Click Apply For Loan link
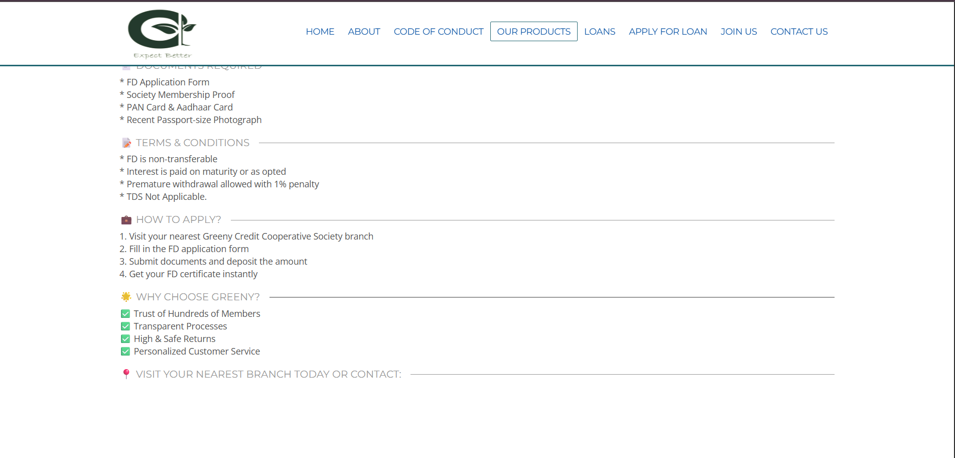 tap(667, 32)
